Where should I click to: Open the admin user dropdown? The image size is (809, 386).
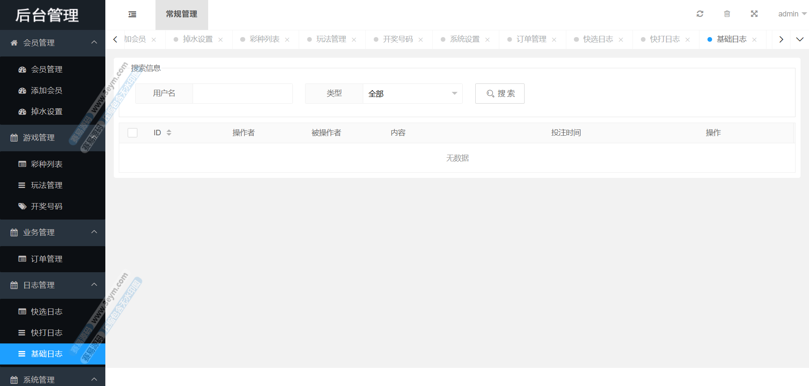point(792,14)
